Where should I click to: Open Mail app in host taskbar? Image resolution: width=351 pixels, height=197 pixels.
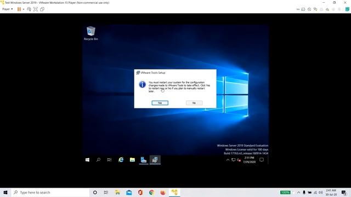(129, 192)
